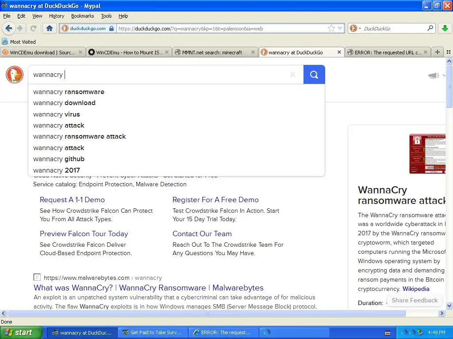Click the dropdown arrow next to the megaphone icon
The width and height of the screenshot is (453, 339).
point(444,75)
